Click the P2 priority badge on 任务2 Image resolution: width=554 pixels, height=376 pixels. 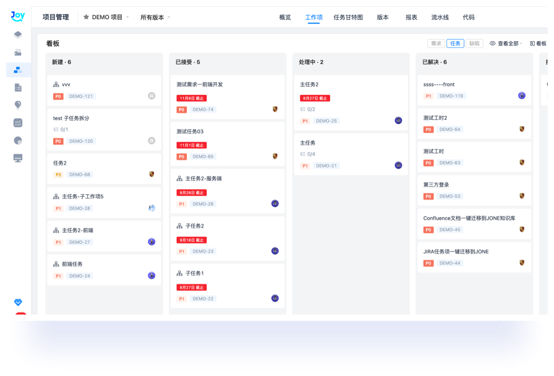(x=58, y=174)
